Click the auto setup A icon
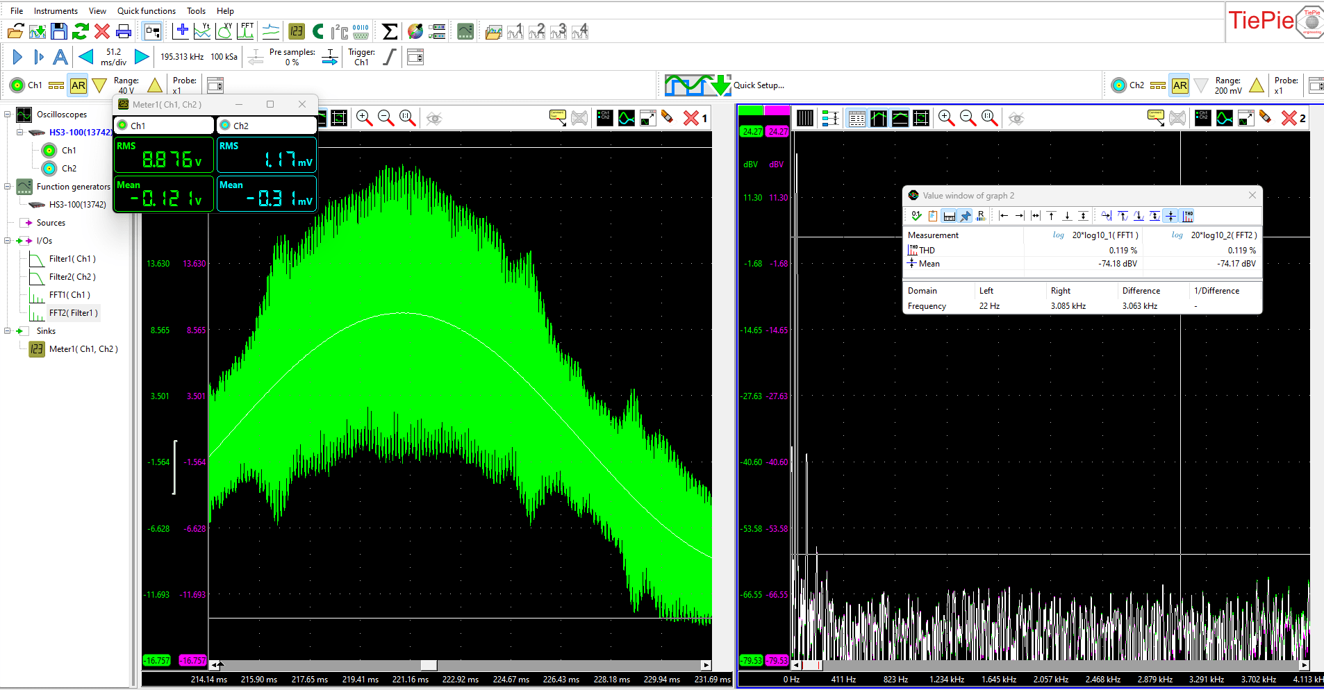This screenshot has height=690, width=1324. (60, 57)
